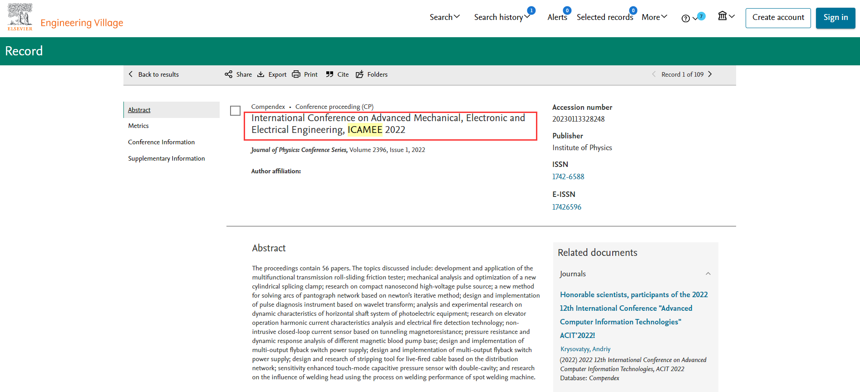Go to next record arrow

point(710,74)
